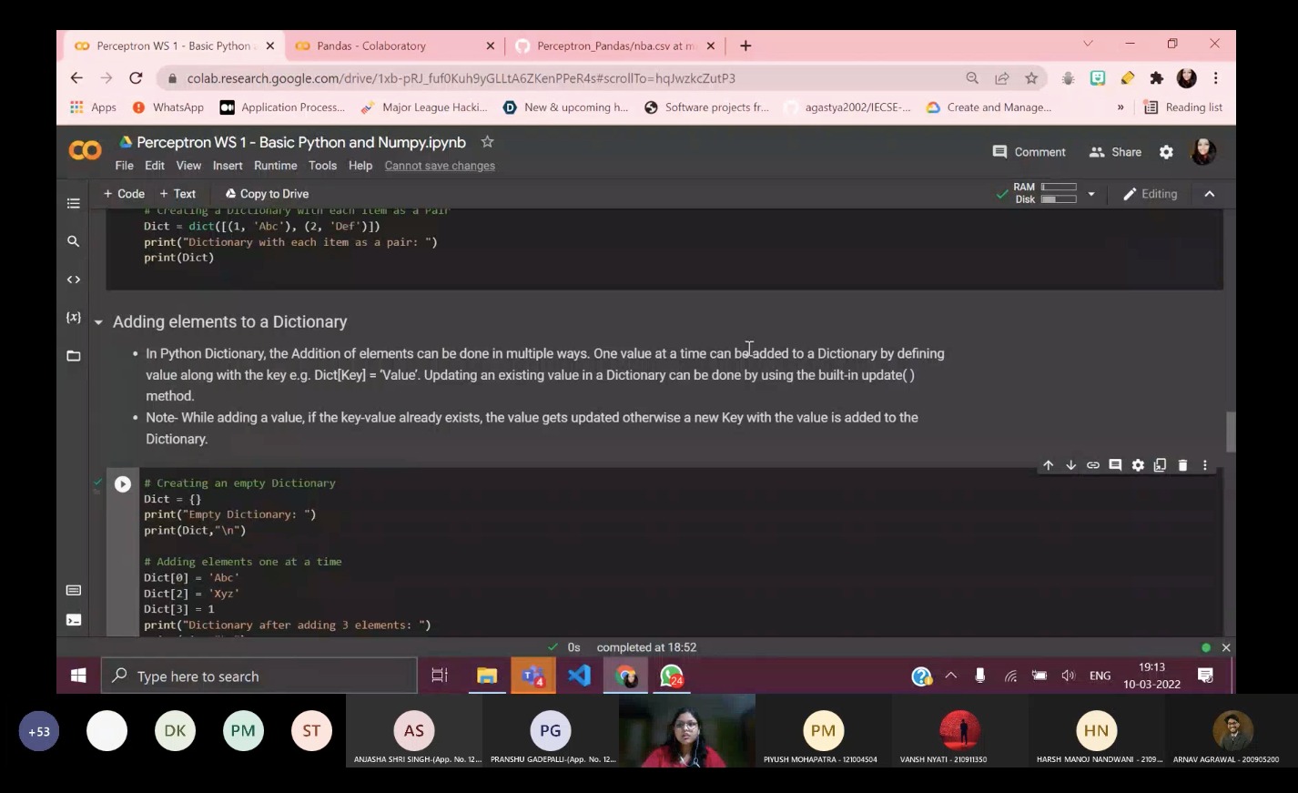Open the Find and replace search icon
Image resolution: width=1298 pixels, height=793 pixels.
point(74,241)
